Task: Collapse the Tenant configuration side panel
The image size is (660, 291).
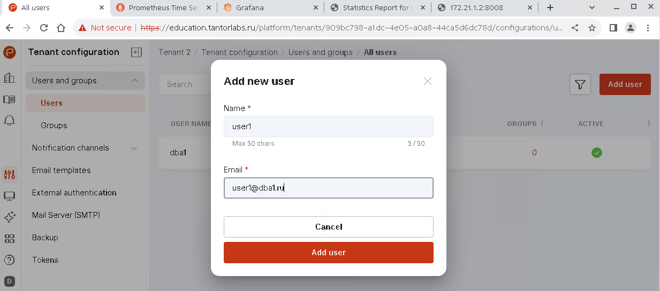Action: 136,52
